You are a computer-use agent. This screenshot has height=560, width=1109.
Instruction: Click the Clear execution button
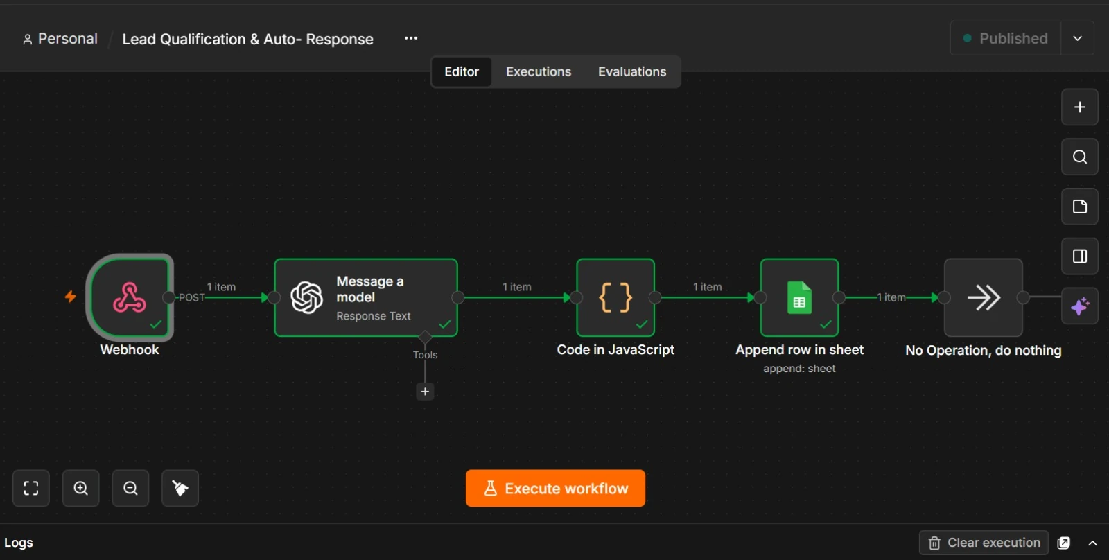(x=984, y=543)
